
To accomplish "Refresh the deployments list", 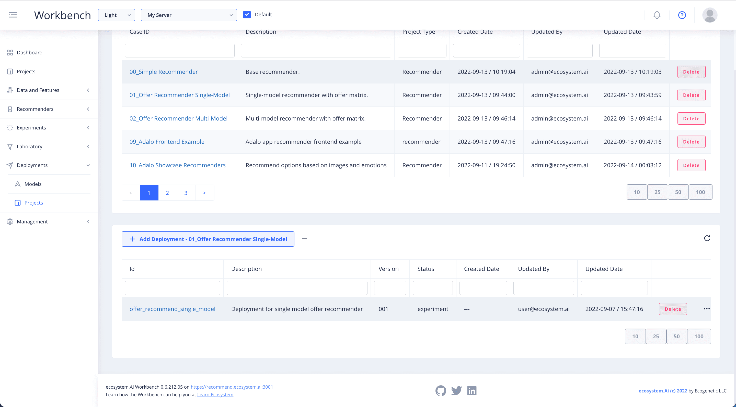I will click(707, 238).
